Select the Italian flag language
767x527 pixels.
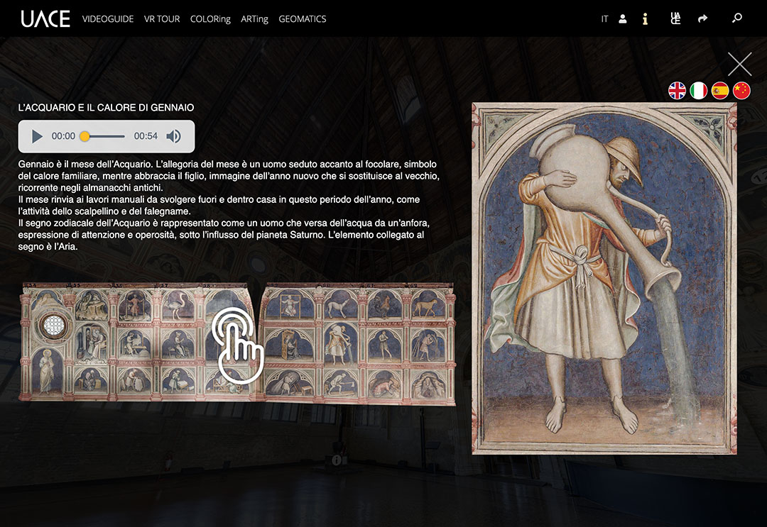tap(699, 91)
